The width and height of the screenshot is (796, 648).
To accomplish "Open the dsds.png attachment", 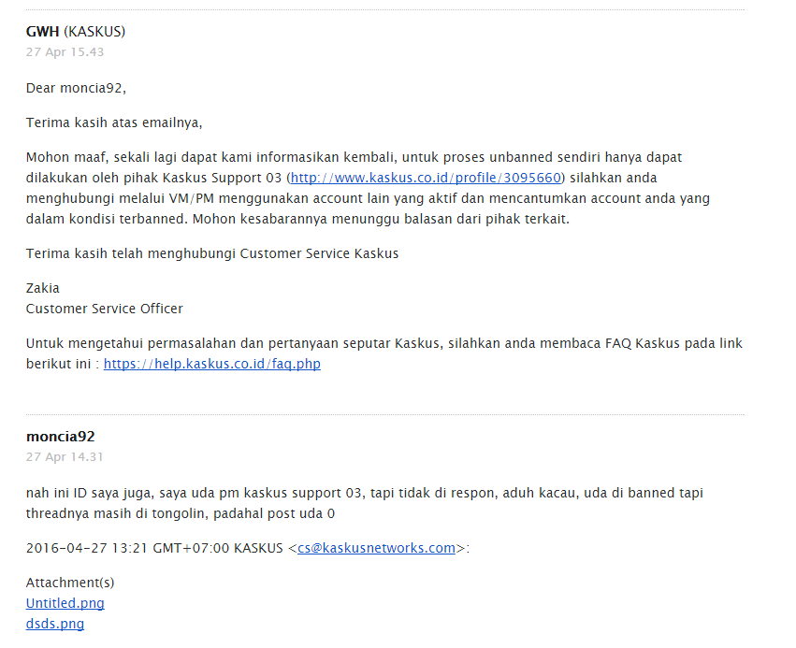I will tap(55, 624).
